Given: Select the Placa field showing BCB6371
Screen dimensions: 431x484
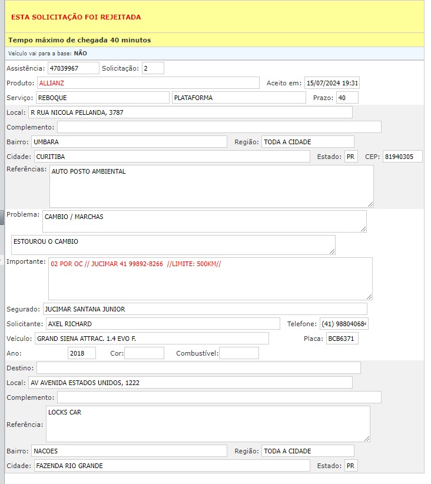Looking at the screenshot, I should [x=342, y=339].
